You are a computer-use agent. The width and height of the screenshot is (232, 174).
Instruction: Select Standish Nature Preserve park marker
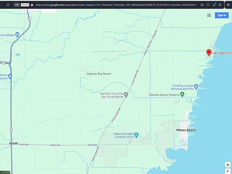pos(182,94)
